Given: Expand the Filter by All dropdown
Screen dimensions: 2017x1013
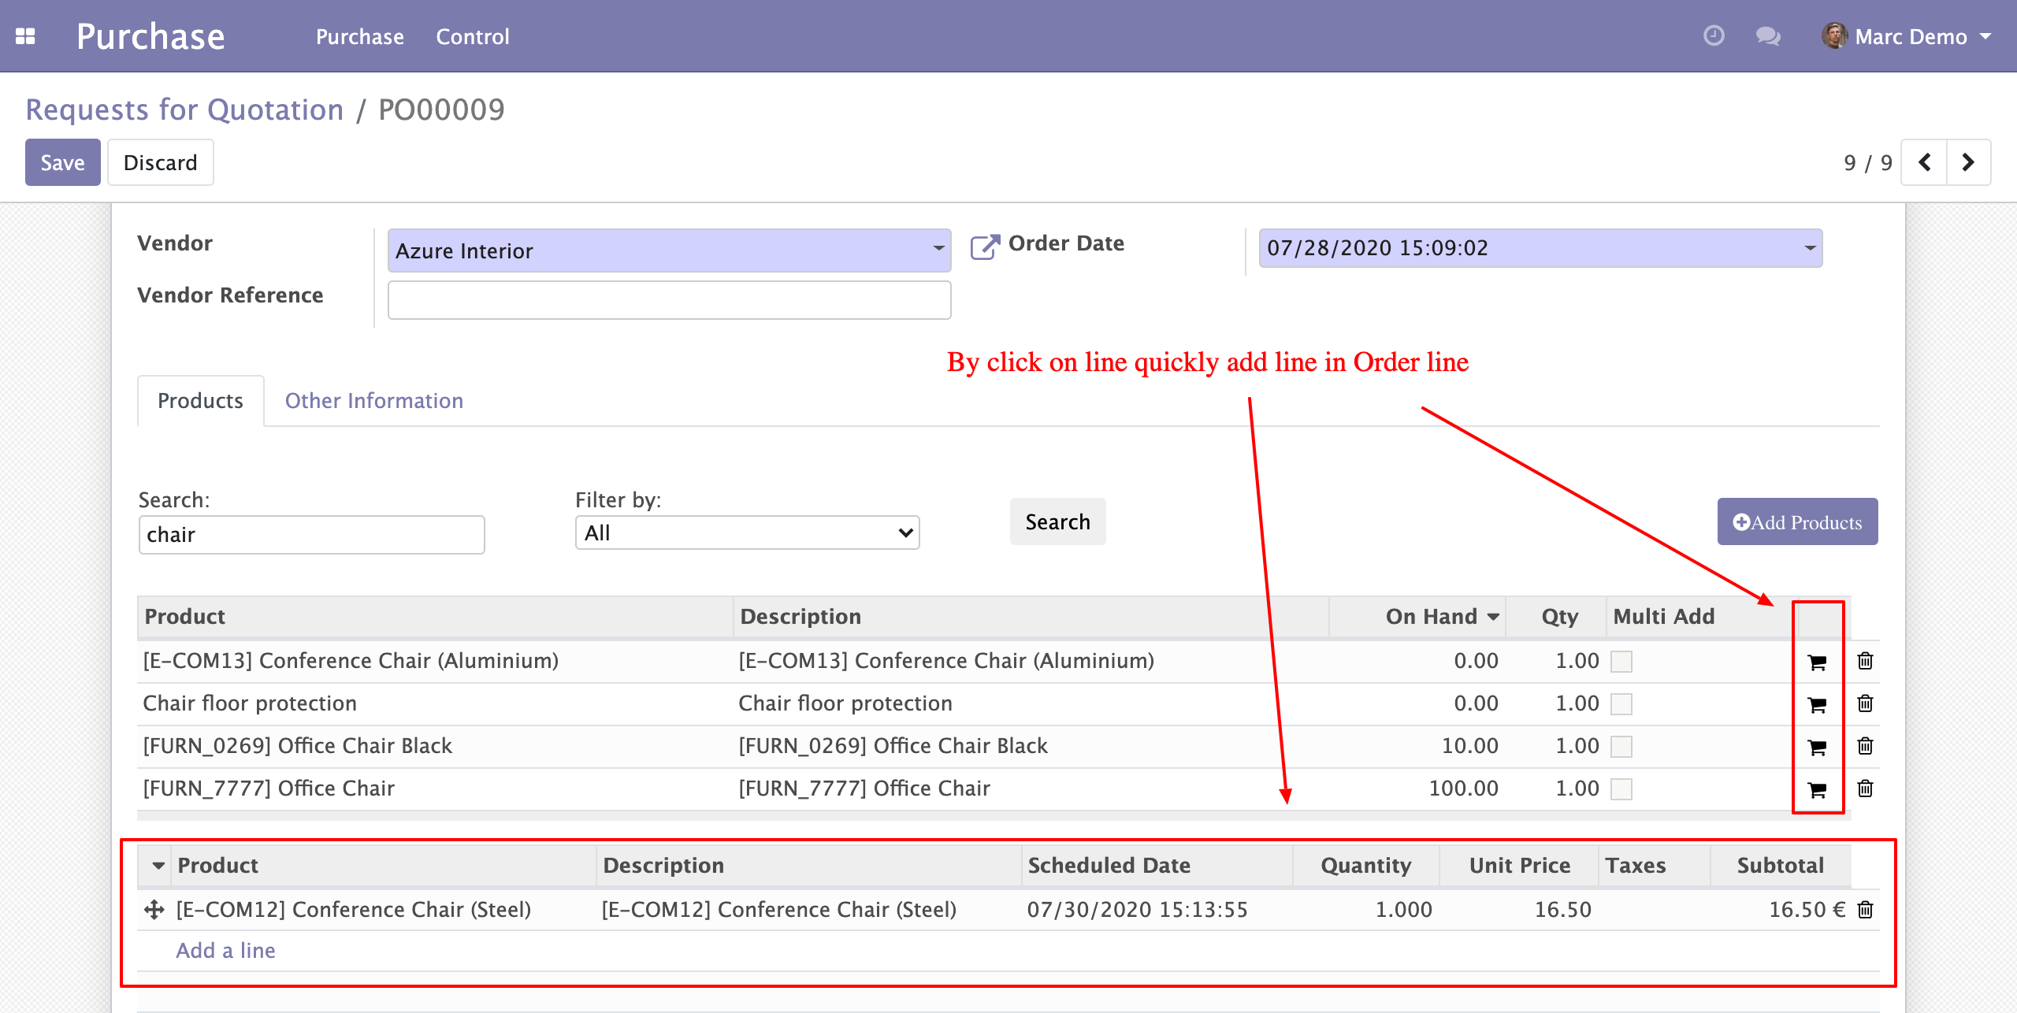Looking at the screenshot, I should click(747, 533).
